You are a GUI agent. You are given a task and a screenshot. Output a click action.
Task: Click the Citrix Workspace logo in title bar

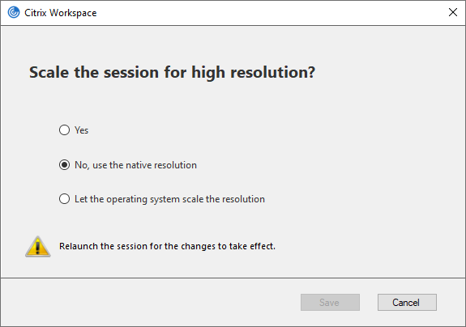[x=14, y=13]
